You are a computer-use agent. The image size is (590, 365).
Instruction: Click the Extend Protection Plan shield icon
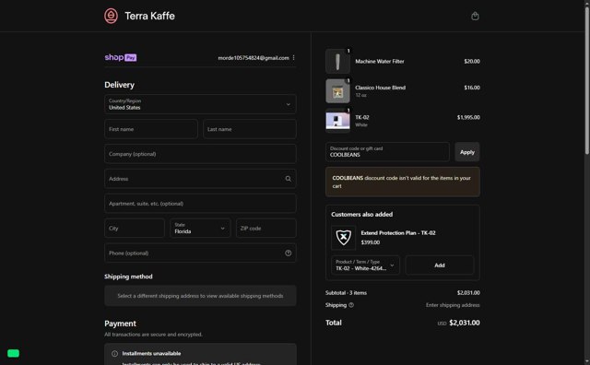pos(343,238)
